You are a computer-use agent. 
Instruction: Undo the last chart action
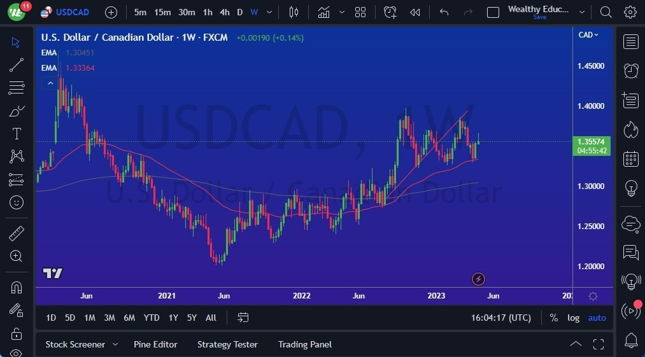coord(444,12)
